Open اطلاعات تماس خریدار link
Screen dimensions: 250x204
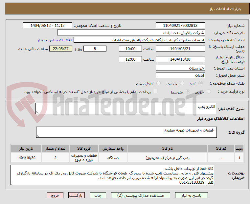tap(55, 40)
